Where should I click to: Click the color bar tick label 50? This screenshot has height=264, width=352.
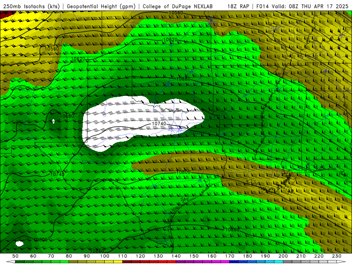click(x=15, y=256)
